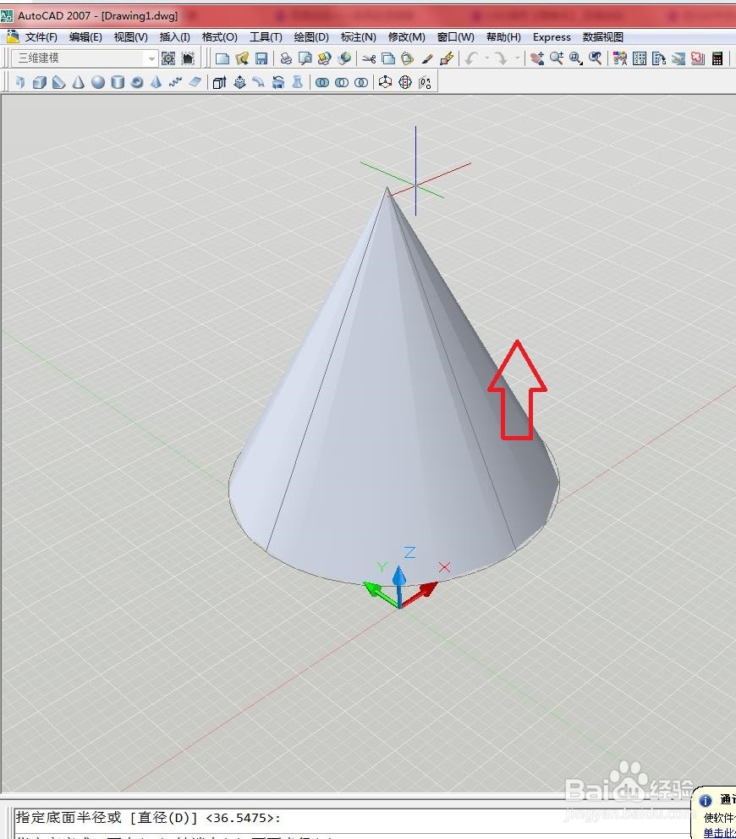The height and width of the screenshot is (839, 736).
Task: Open the Tool Palettes window
Action: 659,58
